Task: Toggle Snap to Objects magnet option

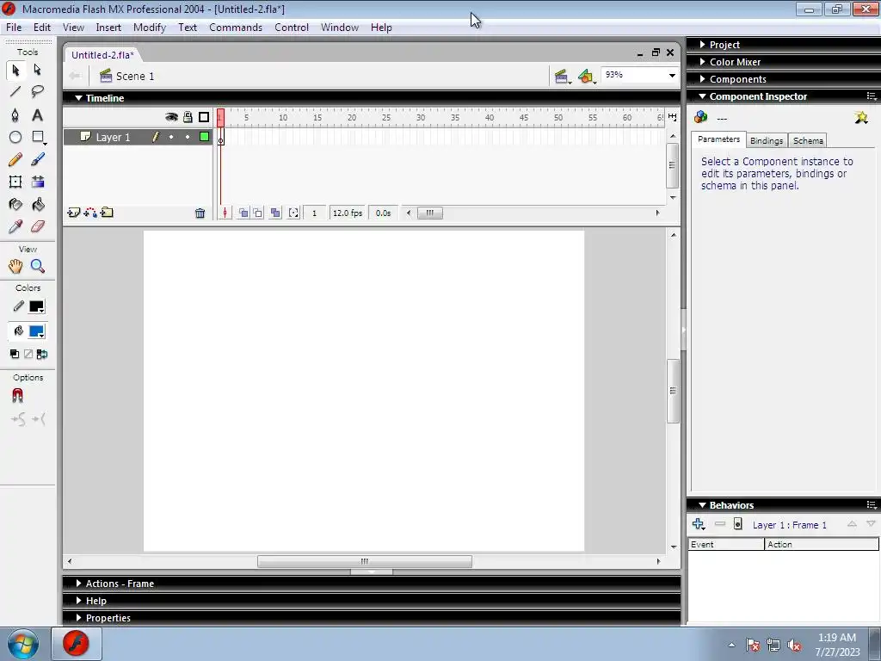Action: 17,396
